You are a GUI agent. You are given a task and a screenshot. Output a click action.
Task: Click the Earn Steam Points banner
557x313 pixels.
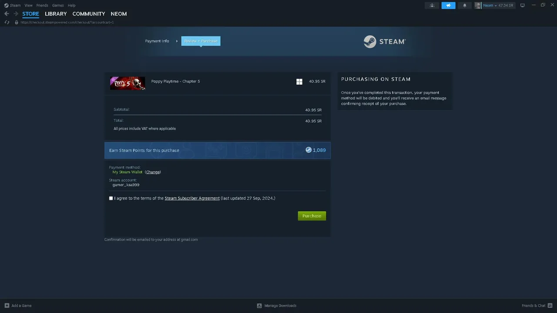tap(218, 150)
